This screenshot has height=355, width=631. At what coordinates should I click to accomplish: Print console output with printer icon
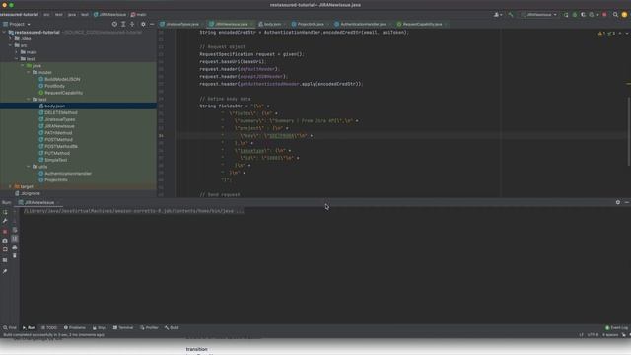pyautogui.click(x=15, y=248)
